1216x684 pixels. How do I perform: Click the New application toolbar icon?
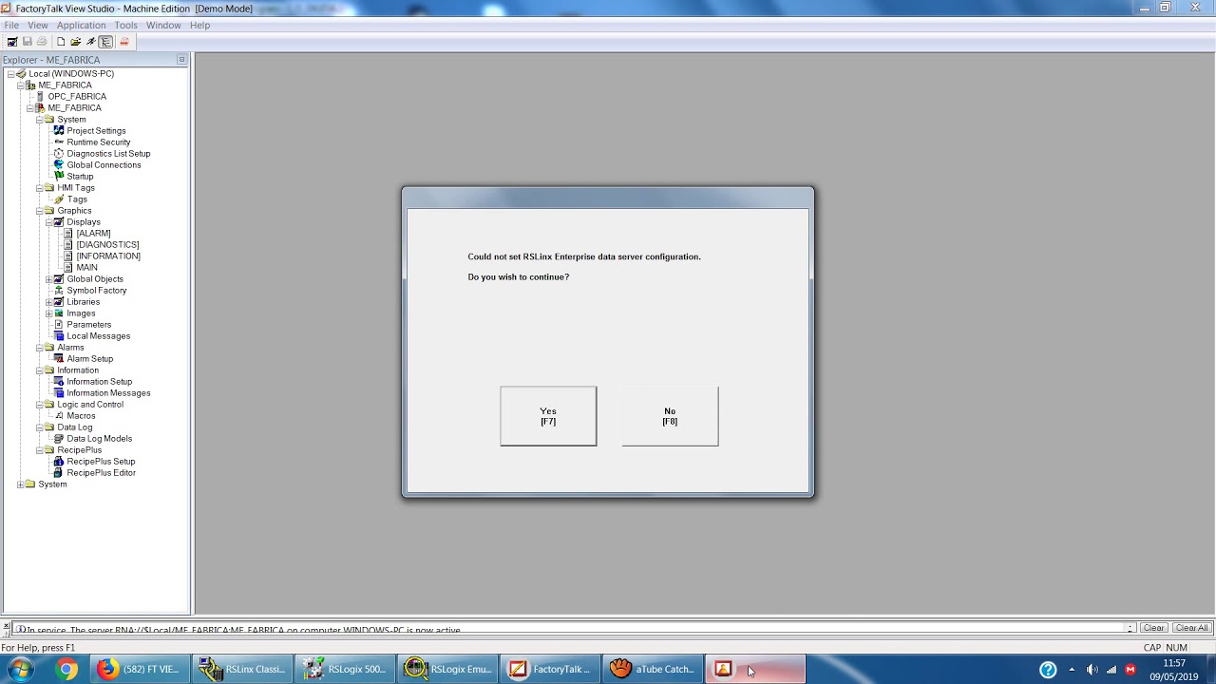click(61, 42)
